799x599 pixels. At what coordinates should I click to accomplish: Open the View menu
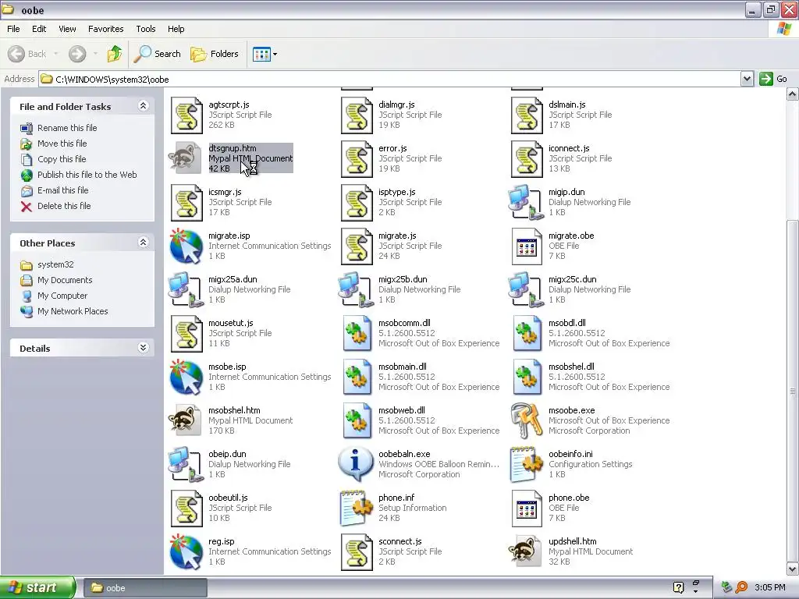pyautogui.click(x=67, y=29)
